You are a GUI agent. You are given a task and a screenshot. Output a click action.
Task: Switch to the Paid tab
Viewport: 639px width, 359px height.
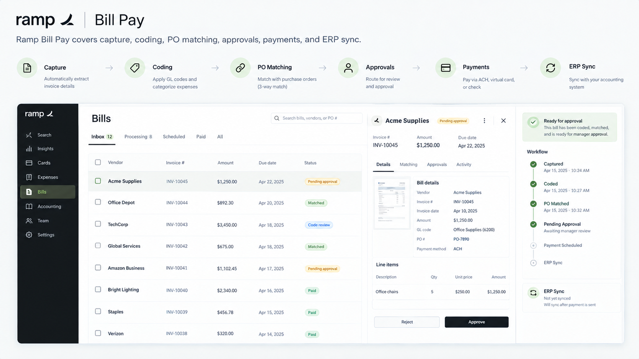click(201, 137)
